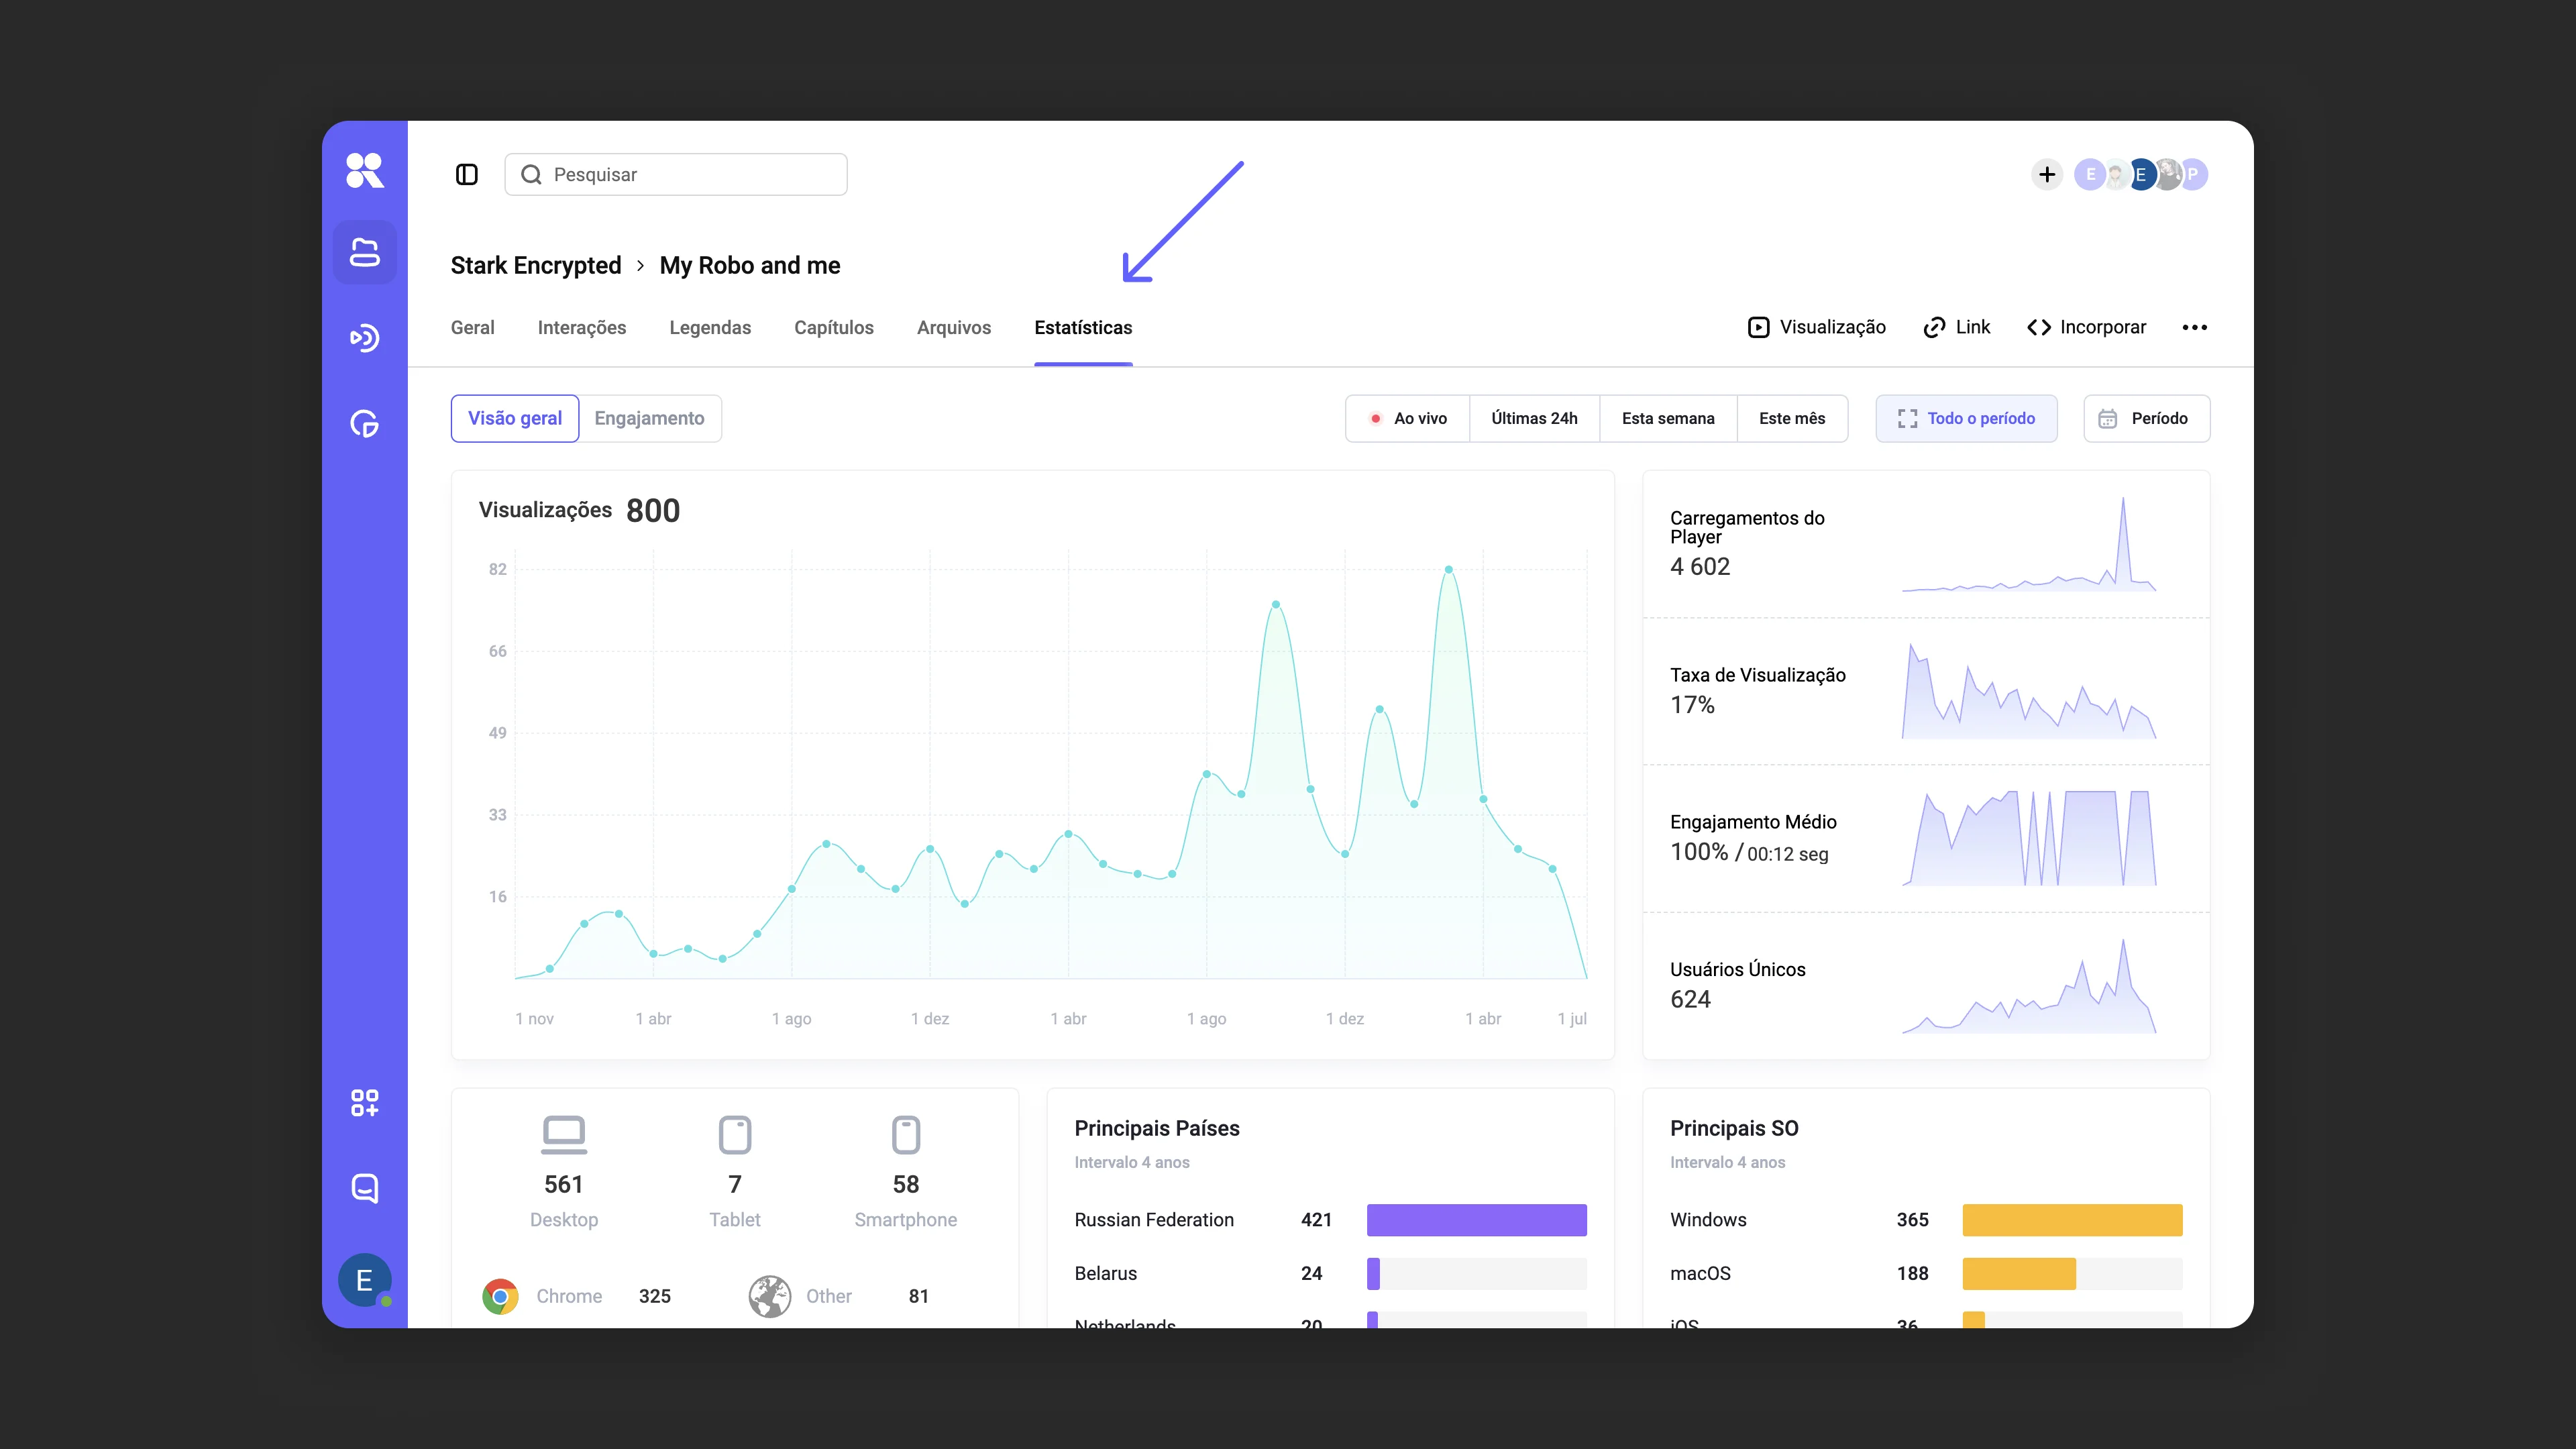Open the chat support icon in sidebar
This screenshot has height=1449, width=2576.
[364, 1188]
